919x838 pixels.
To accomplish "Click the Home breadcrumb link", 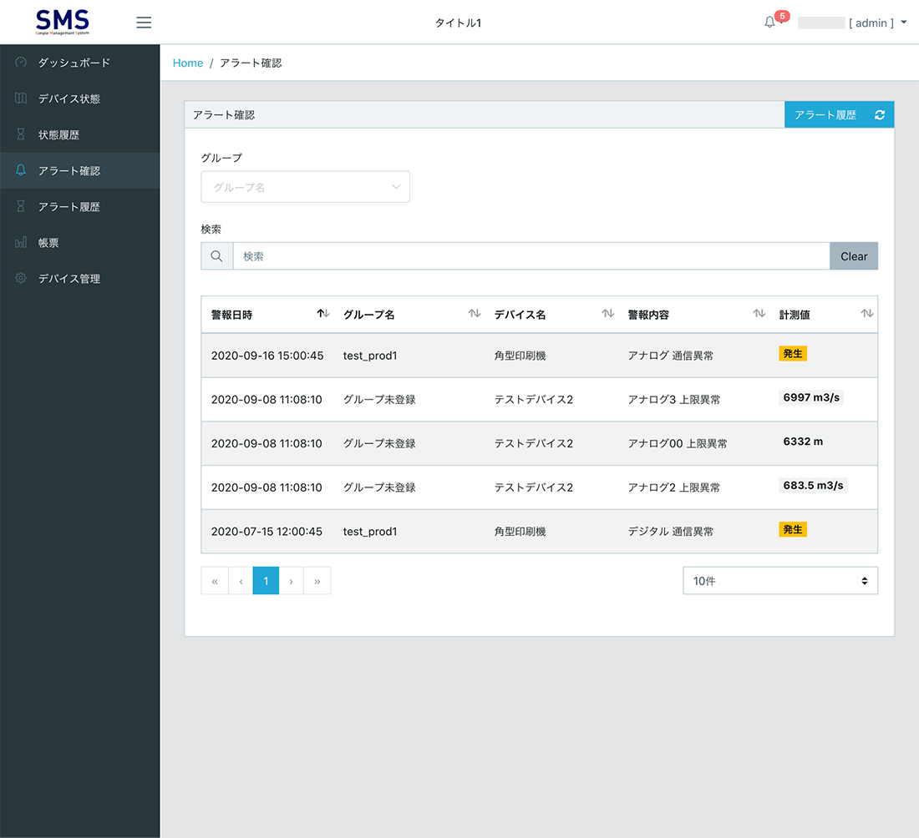I will (187, 63).
